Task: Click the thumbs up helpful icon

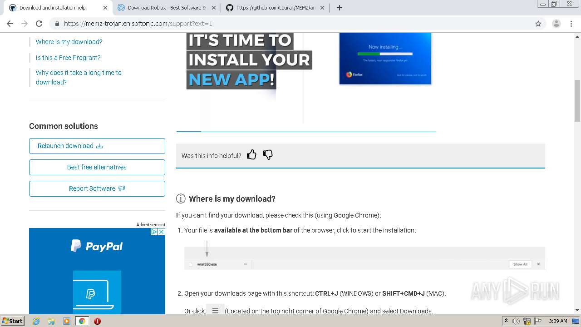Action: click(x=251, y=155)
